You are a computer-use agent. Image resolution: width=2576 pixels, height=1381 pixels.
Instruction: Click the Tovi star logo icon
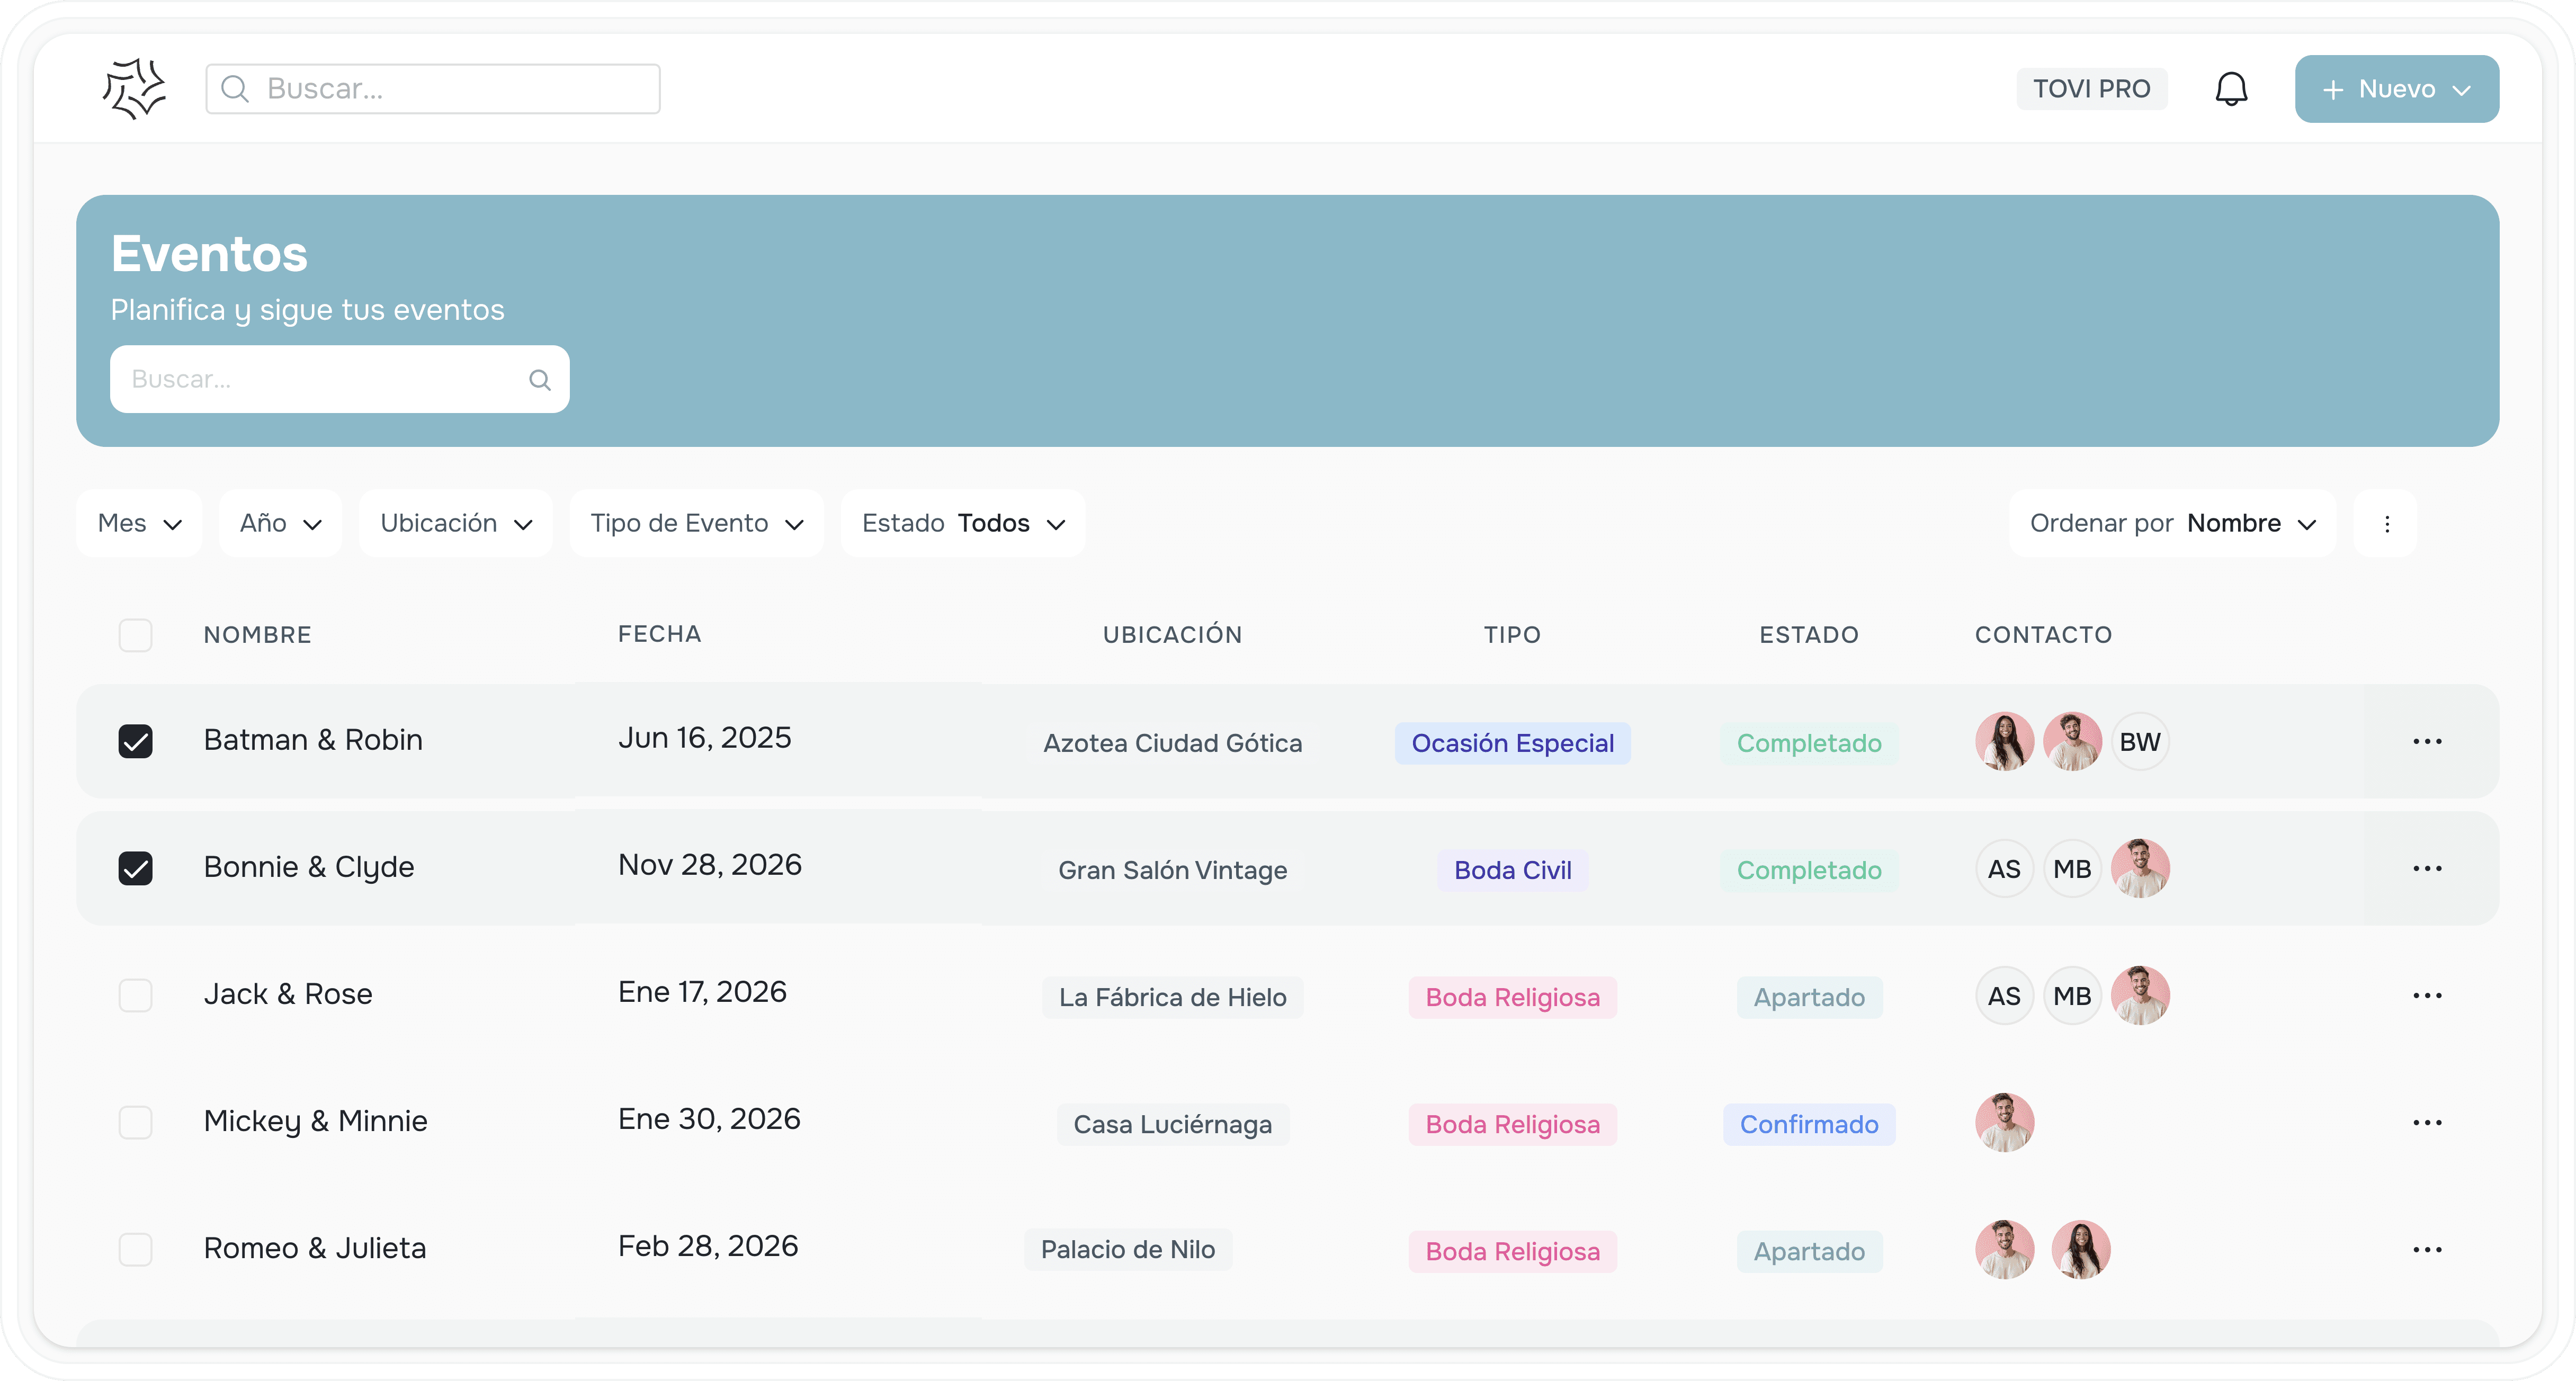click(134, 89)
